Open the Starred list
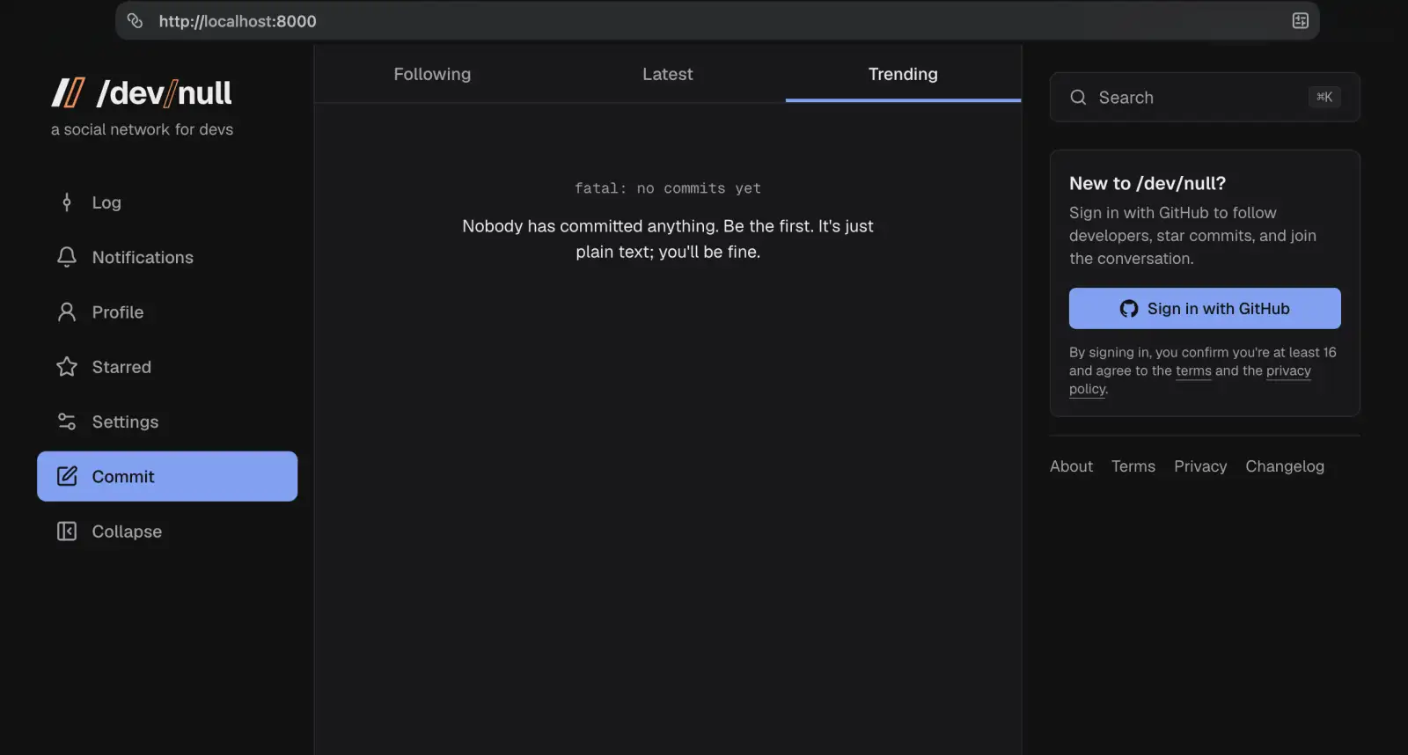The image size is (1408, 755). (167, 367)
